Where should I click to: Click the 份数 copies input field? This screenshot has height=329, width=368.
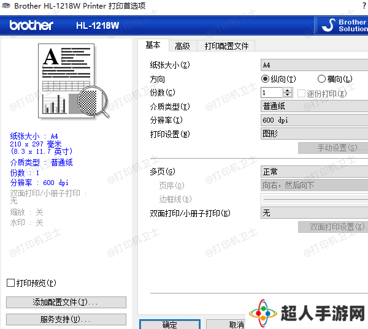tap(272, 93)
